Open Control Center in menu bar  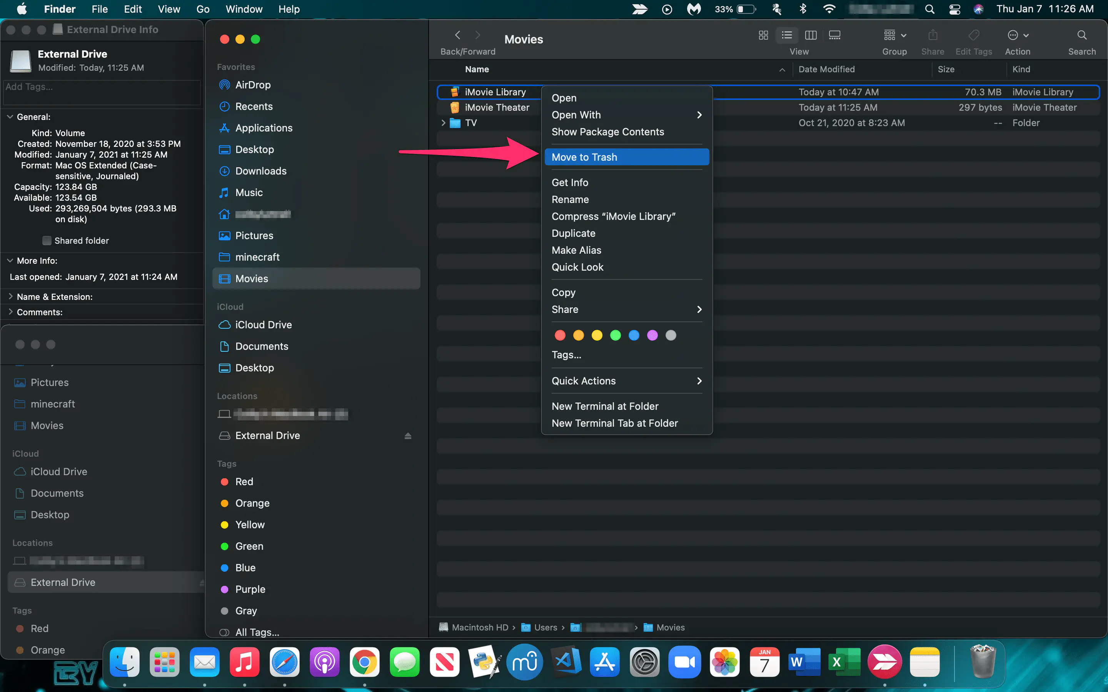[954, 9]
